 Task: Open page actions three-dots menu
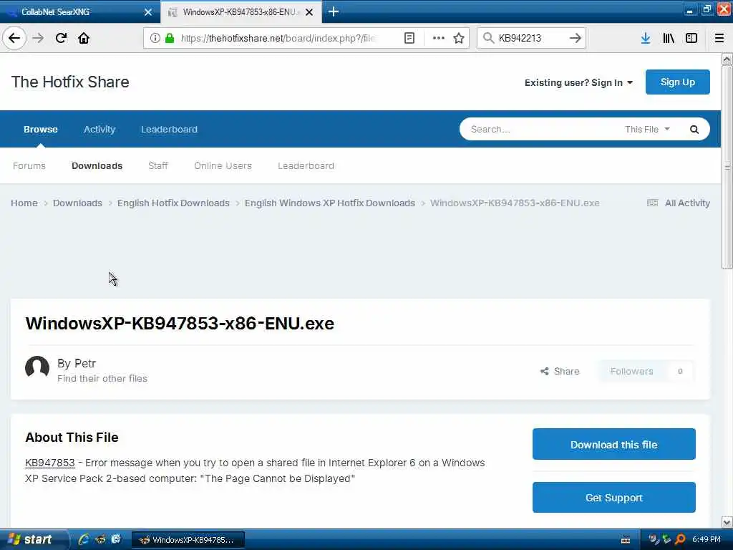438,38
